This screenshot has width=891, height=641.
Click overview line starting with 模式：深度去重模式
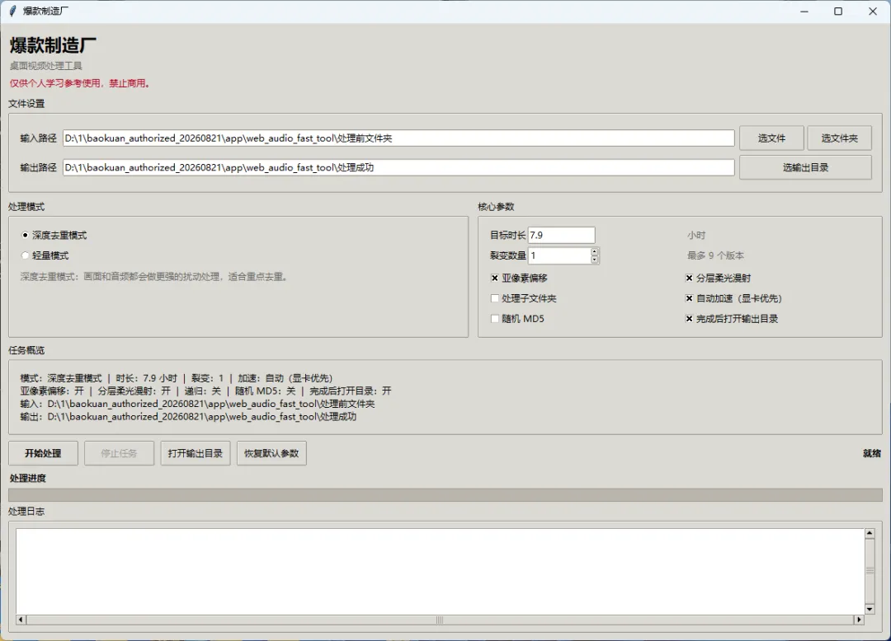pos(177,378)
